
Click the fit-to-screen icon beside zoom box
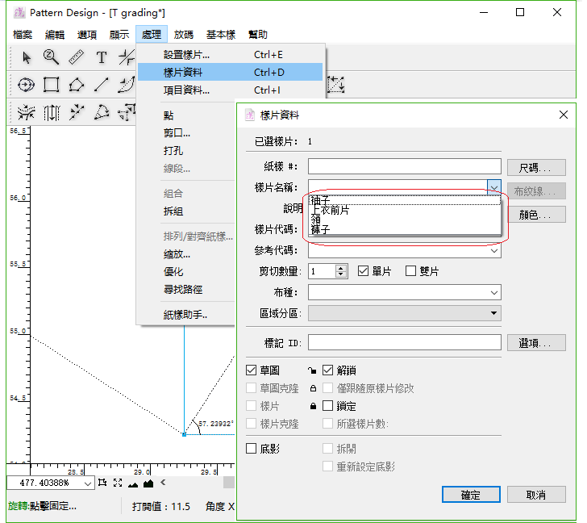pos(118,483)
